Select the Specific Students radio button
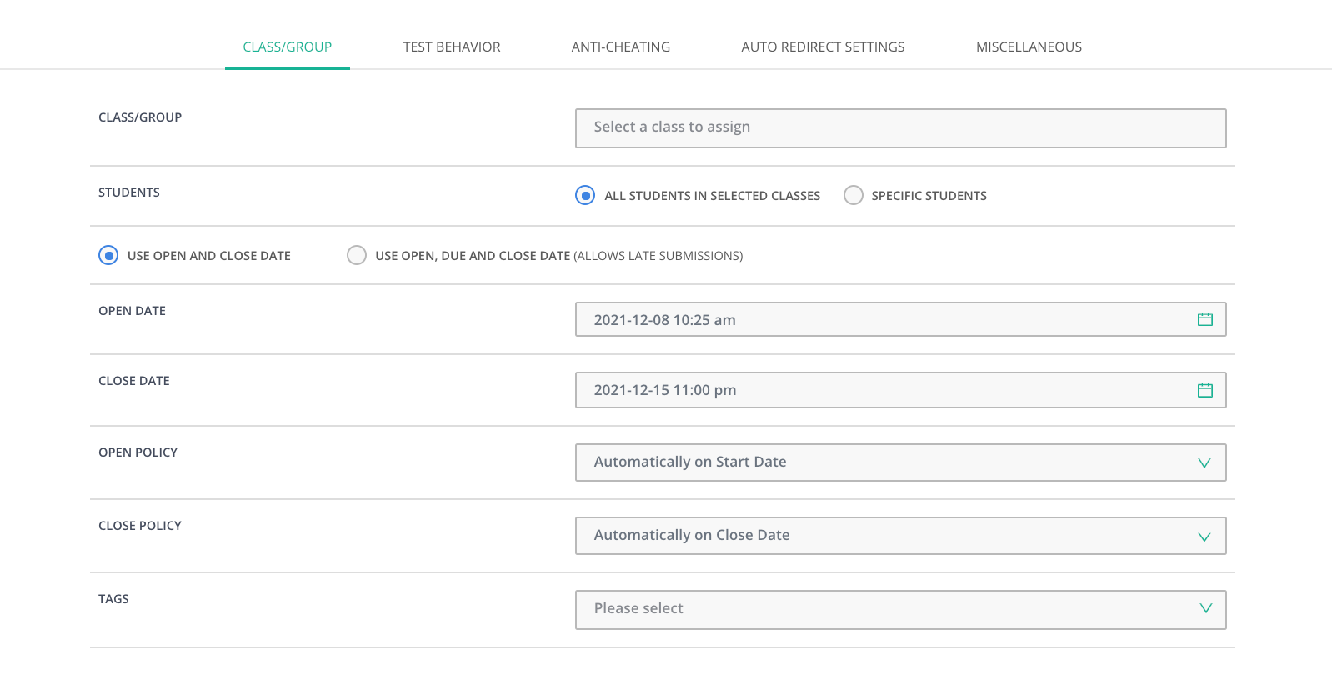Viewport: 1332px width, 680px height. pyautogui.click(x=854, y=195)
